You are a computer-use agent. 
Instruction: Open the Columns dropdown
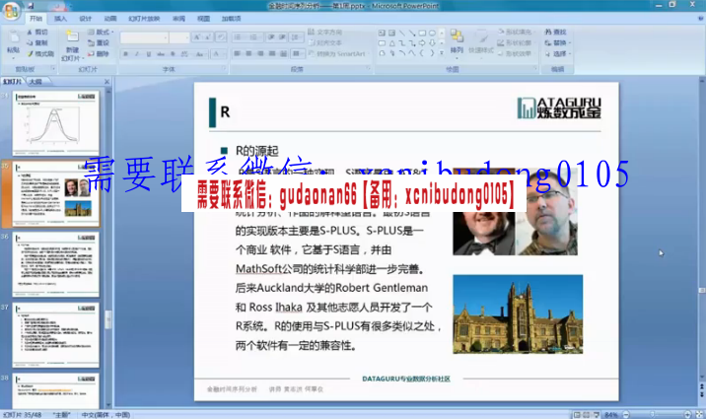297,53
